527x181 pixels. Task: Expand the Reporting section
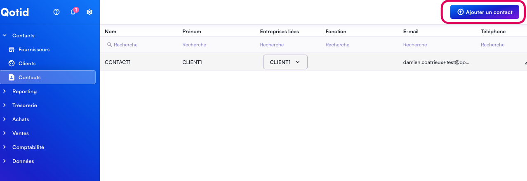pos(24,92)
